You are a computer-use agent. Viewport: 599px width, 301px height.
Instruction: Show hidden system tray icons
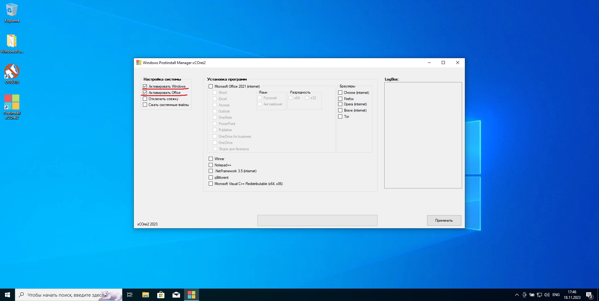pos(517,295)
